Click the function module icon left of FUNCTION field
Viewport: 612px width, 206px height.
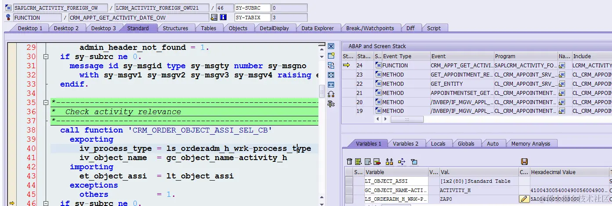coord(8,17)
